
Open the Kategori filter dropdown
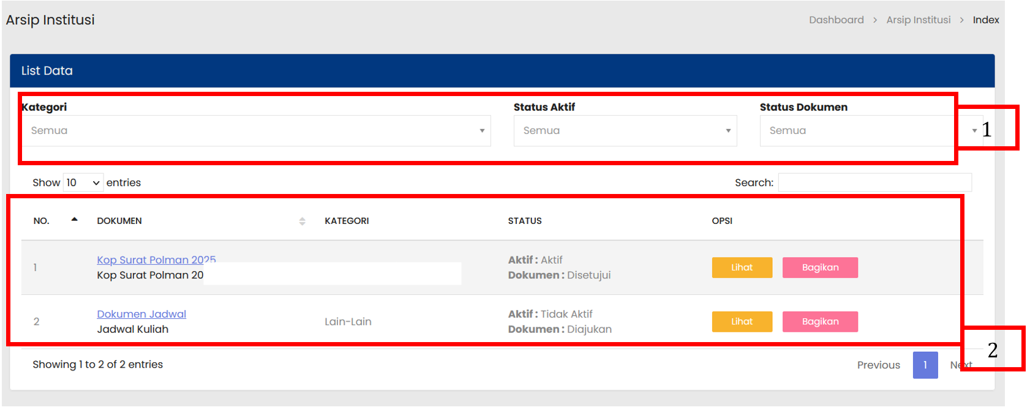pyautogui.click(x=256, y=131)
